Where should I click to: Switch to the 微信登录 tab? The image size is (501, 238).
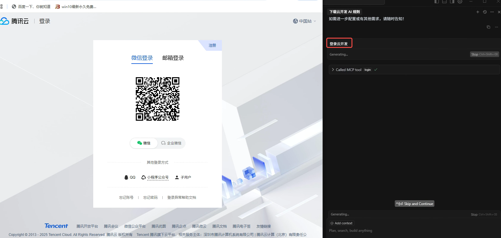[x=142, y=58]
